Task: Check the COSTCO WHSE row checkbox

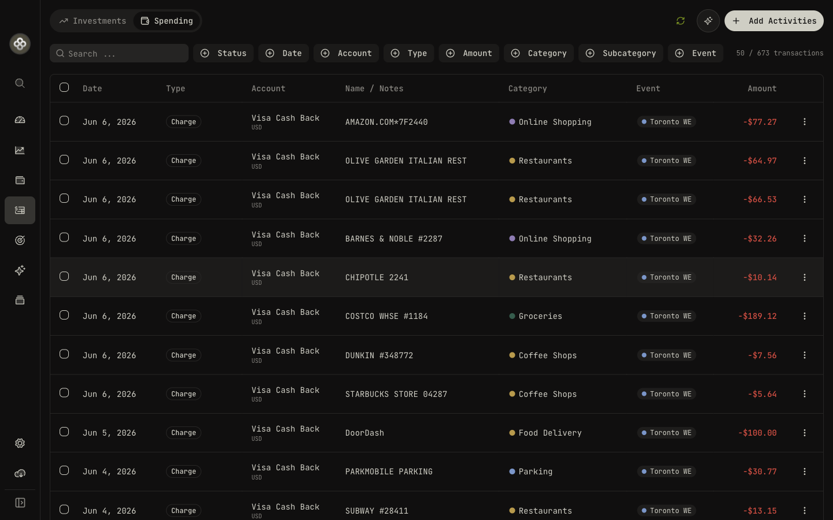Action: (64, 315)
